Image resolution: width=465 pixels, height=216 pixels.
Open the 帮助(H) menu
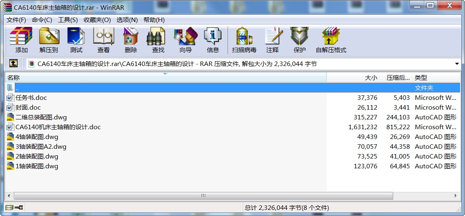(x=154, y=20)
